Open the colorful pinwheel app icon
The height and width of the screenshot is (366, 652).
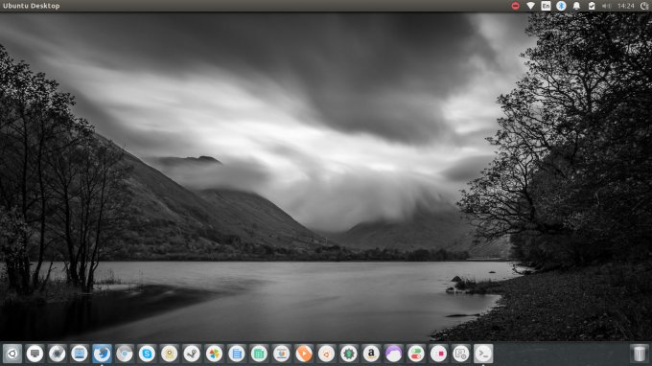click(215, 354)
